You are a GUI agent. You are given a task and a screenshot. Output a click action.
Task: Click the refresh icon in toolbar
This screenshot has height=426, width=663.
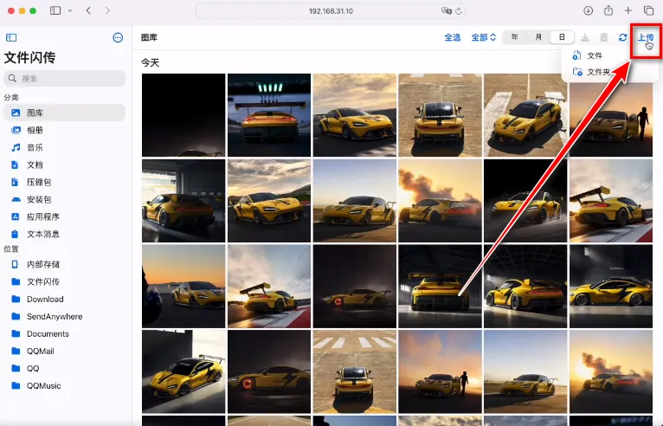[622, 38]
